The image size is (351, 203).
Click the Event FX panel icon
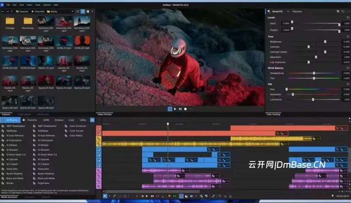(269, 11)
